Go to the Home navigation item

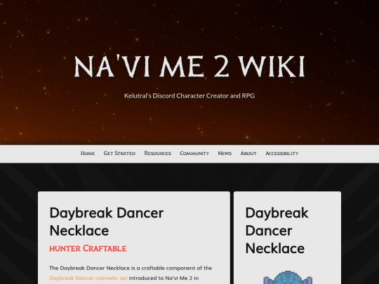click(x=88, y=154)
